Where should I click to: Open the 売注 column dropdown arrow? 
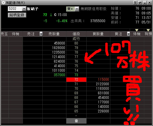[41, 34]
